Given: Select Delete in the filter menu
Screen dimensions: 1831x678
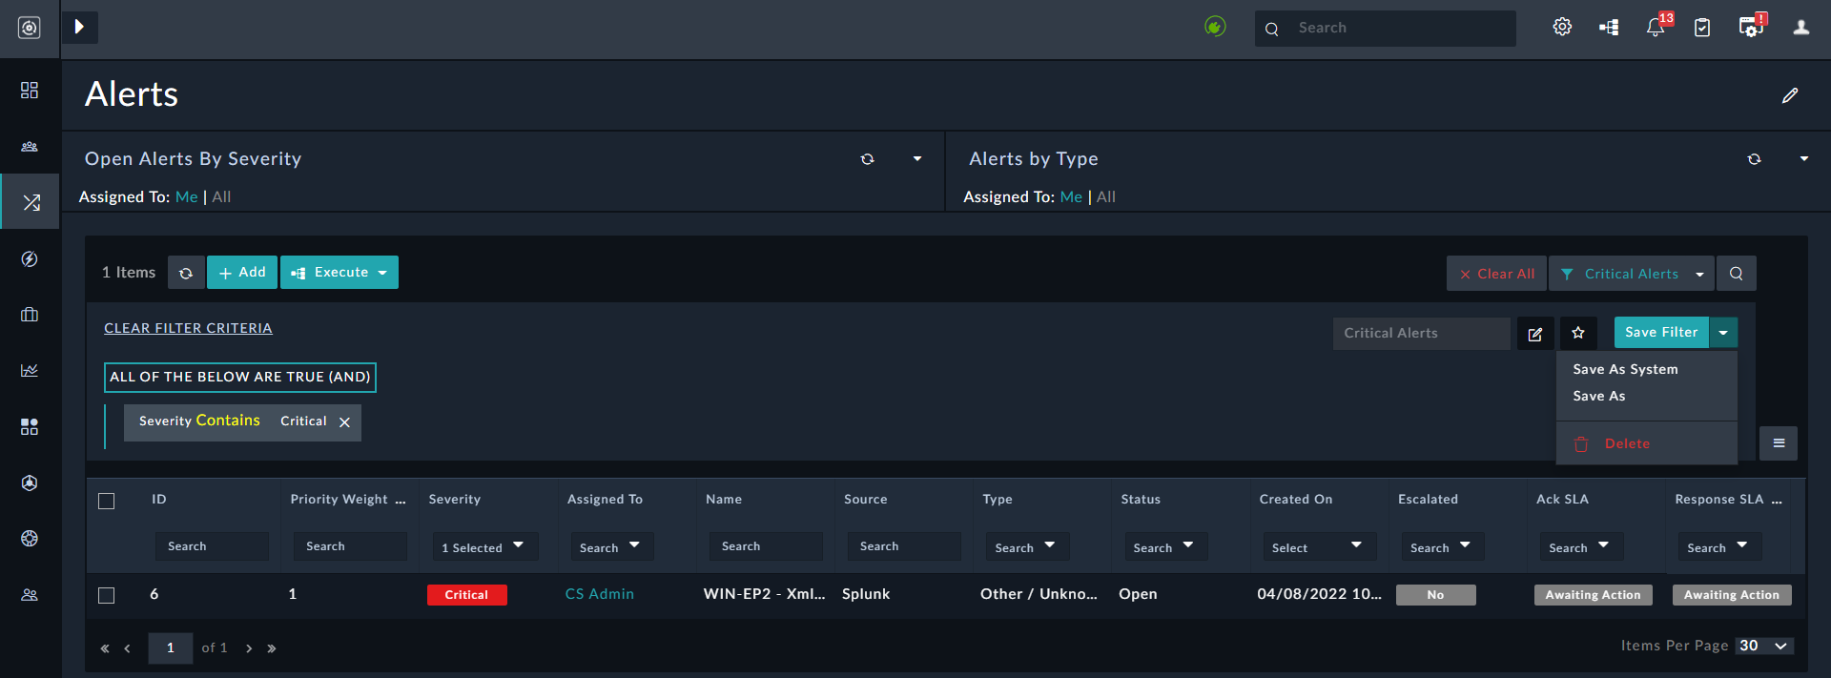Looking at the screenshot, I should (x=1626, y=443).
